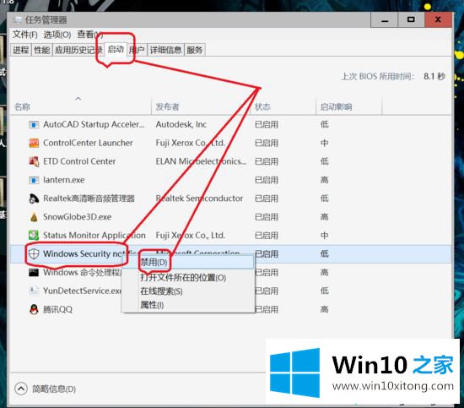Close the Task Manager window

pyautogui.click(x=438, y=20)
